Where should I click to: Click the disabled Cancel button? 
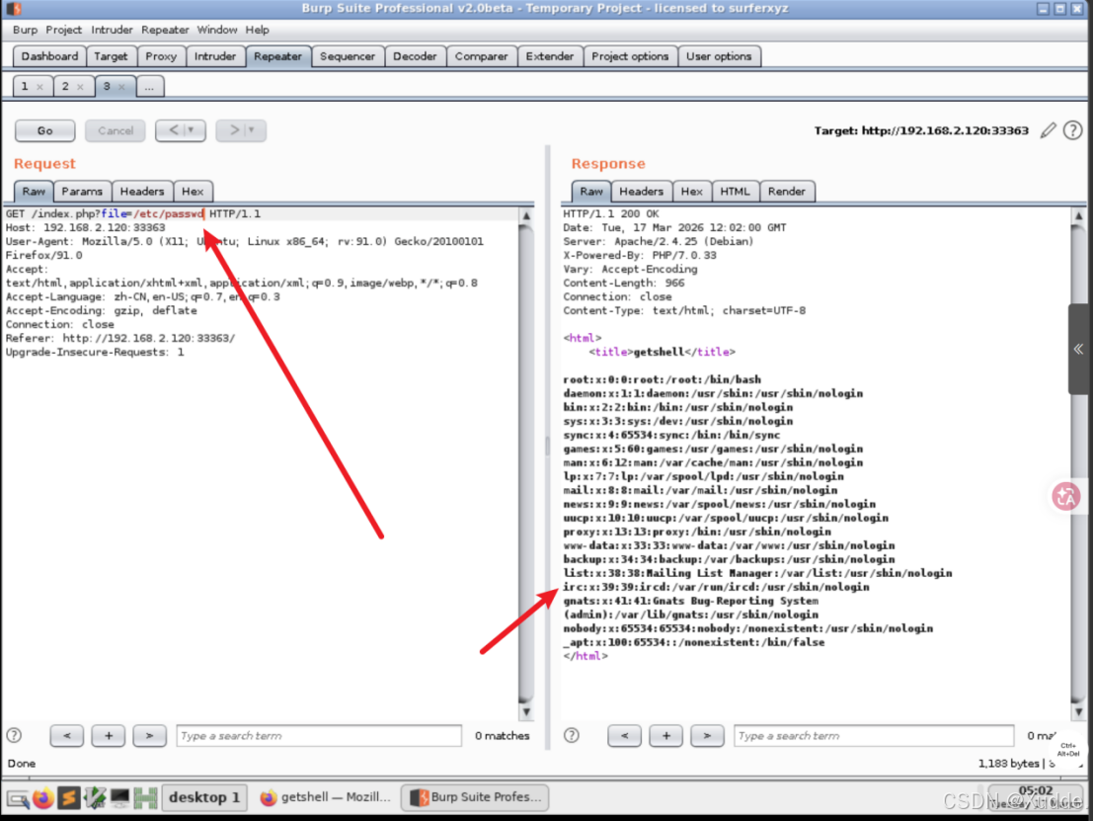[116, 130]
